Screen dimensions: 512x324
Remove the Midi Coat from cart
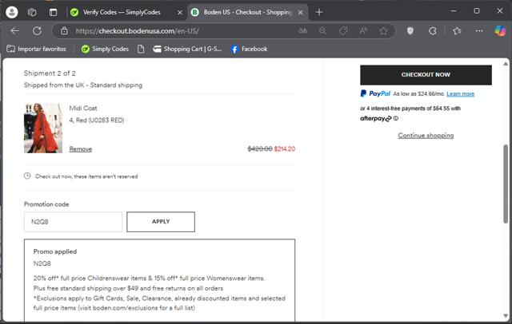pyautogui.click(x=80, y=149)
